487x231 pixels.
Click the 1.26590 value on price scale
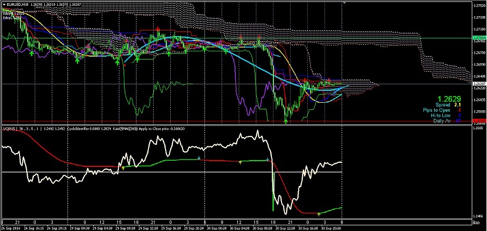pos(480,64)
